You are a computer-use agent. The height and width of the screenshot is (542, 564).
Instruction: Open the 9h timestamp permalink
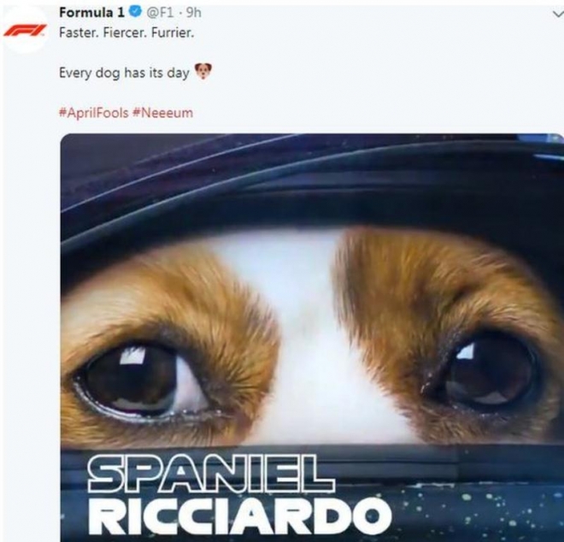coord(194,13)
